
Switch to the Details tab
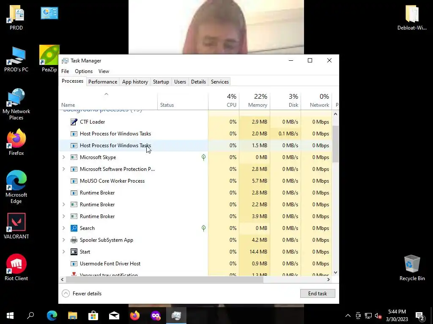coord(199,82)
